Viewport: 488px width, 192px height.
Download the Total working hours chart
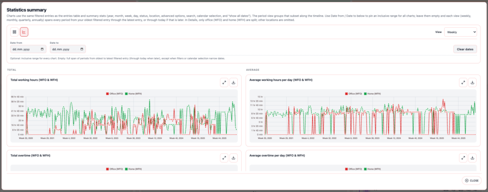234,82
